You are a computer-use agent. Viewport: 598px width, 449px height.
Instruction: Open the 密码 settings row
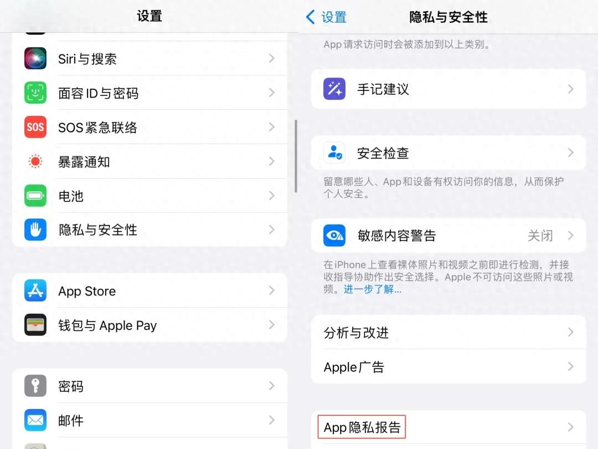[150, 386]
